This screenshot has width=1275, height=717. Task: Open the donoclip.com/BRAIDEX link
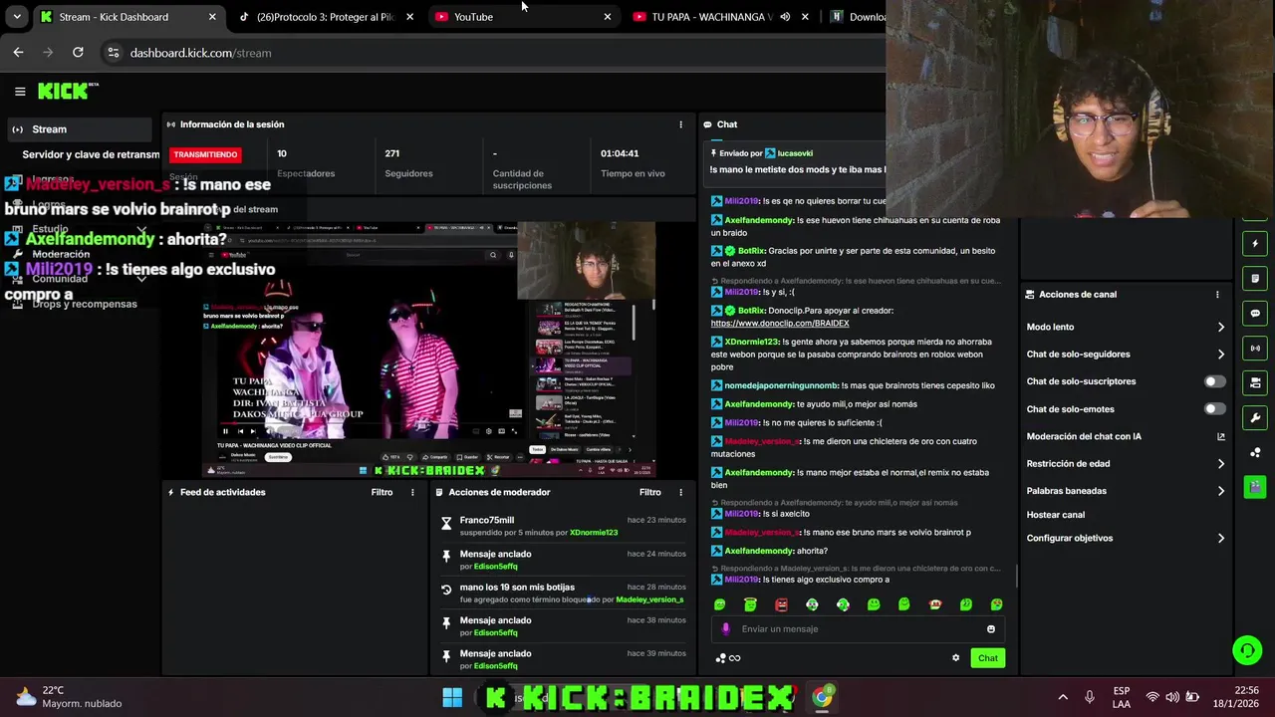[780, 324]
